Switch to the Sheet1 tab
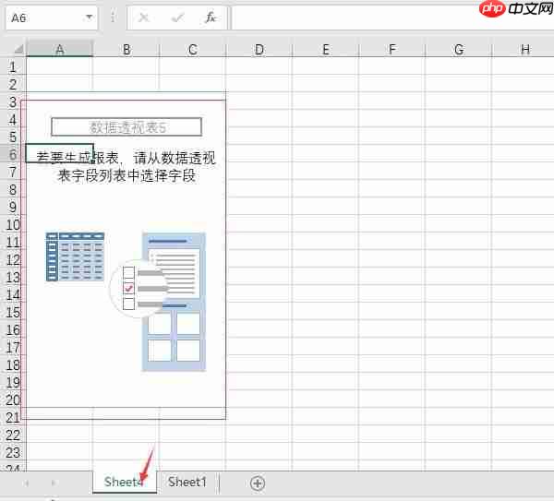554x501 pixels. (187, 482)
